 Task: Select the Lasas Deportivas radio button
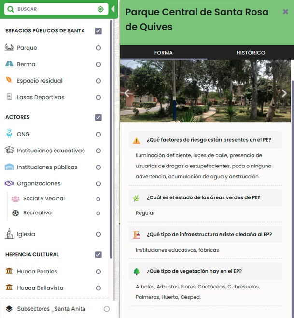98,97
